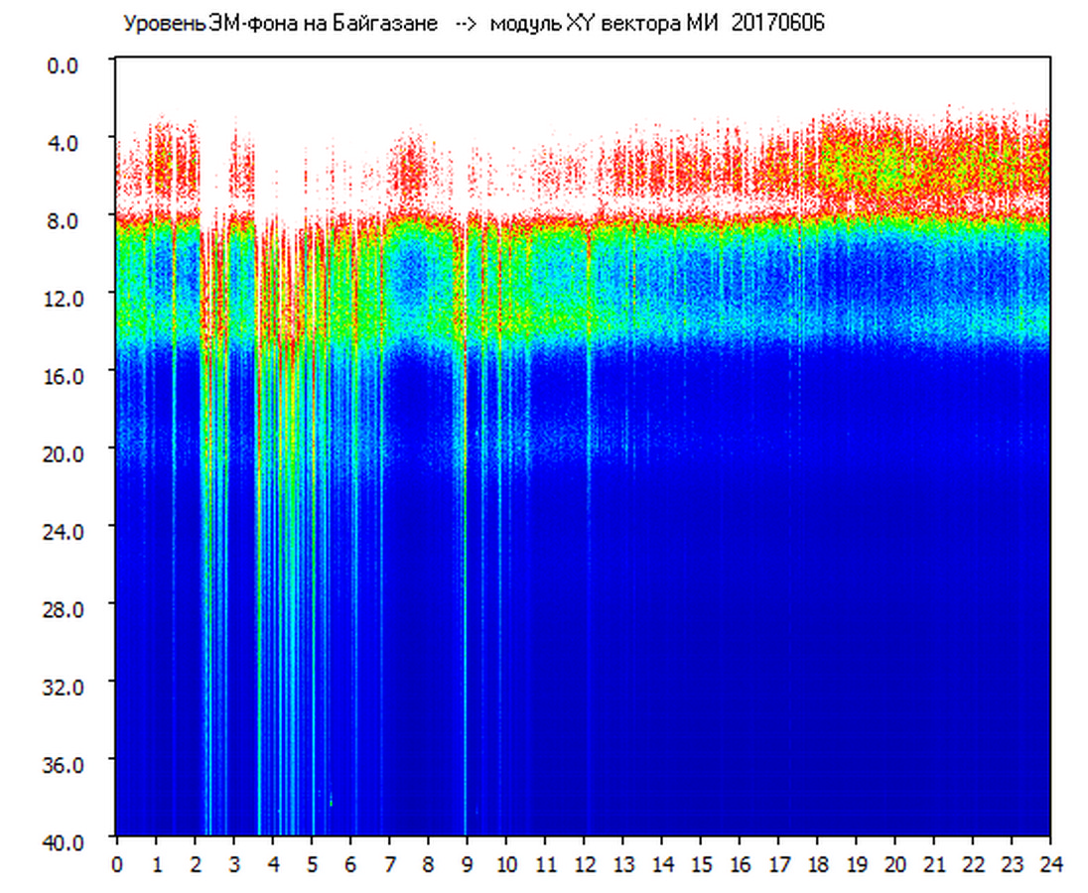Select hour 3 on the time axis
1088x893 pixels.
(233, 863)
